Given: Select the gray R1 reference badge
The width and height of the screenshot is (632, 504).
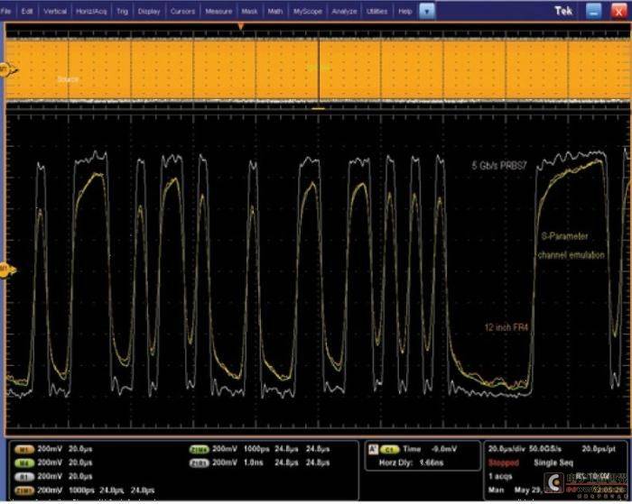Looking at the screenshot, I should [24, 477].
